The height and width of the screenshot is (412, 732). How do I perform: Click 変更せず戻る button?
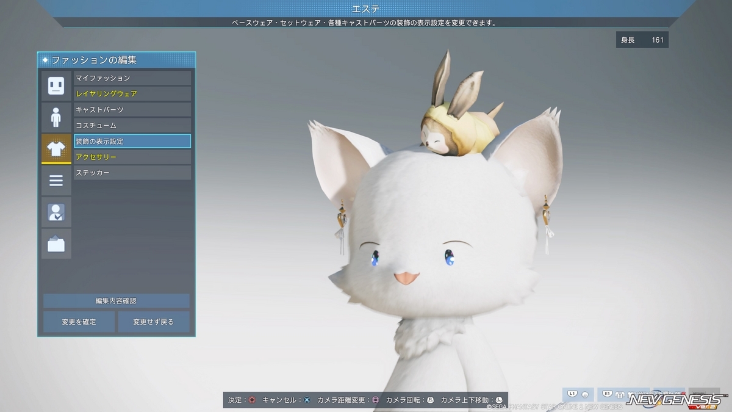click(154, 322)
